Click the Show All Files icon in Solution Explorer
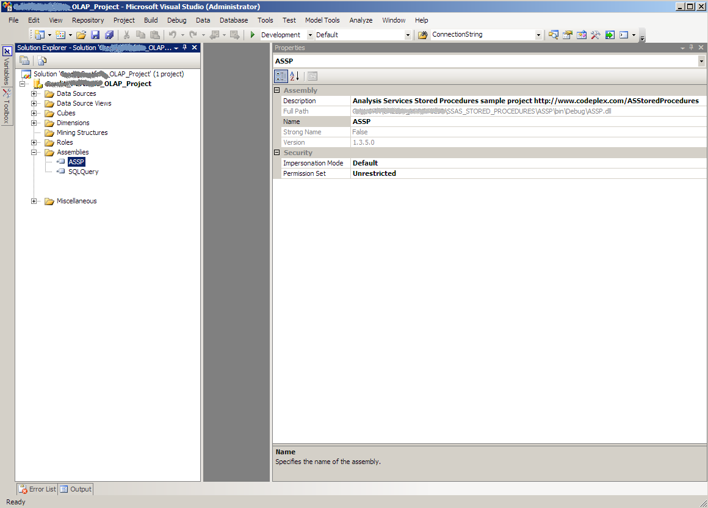Viewport: 708px width, 508px height. click(42, 60)
